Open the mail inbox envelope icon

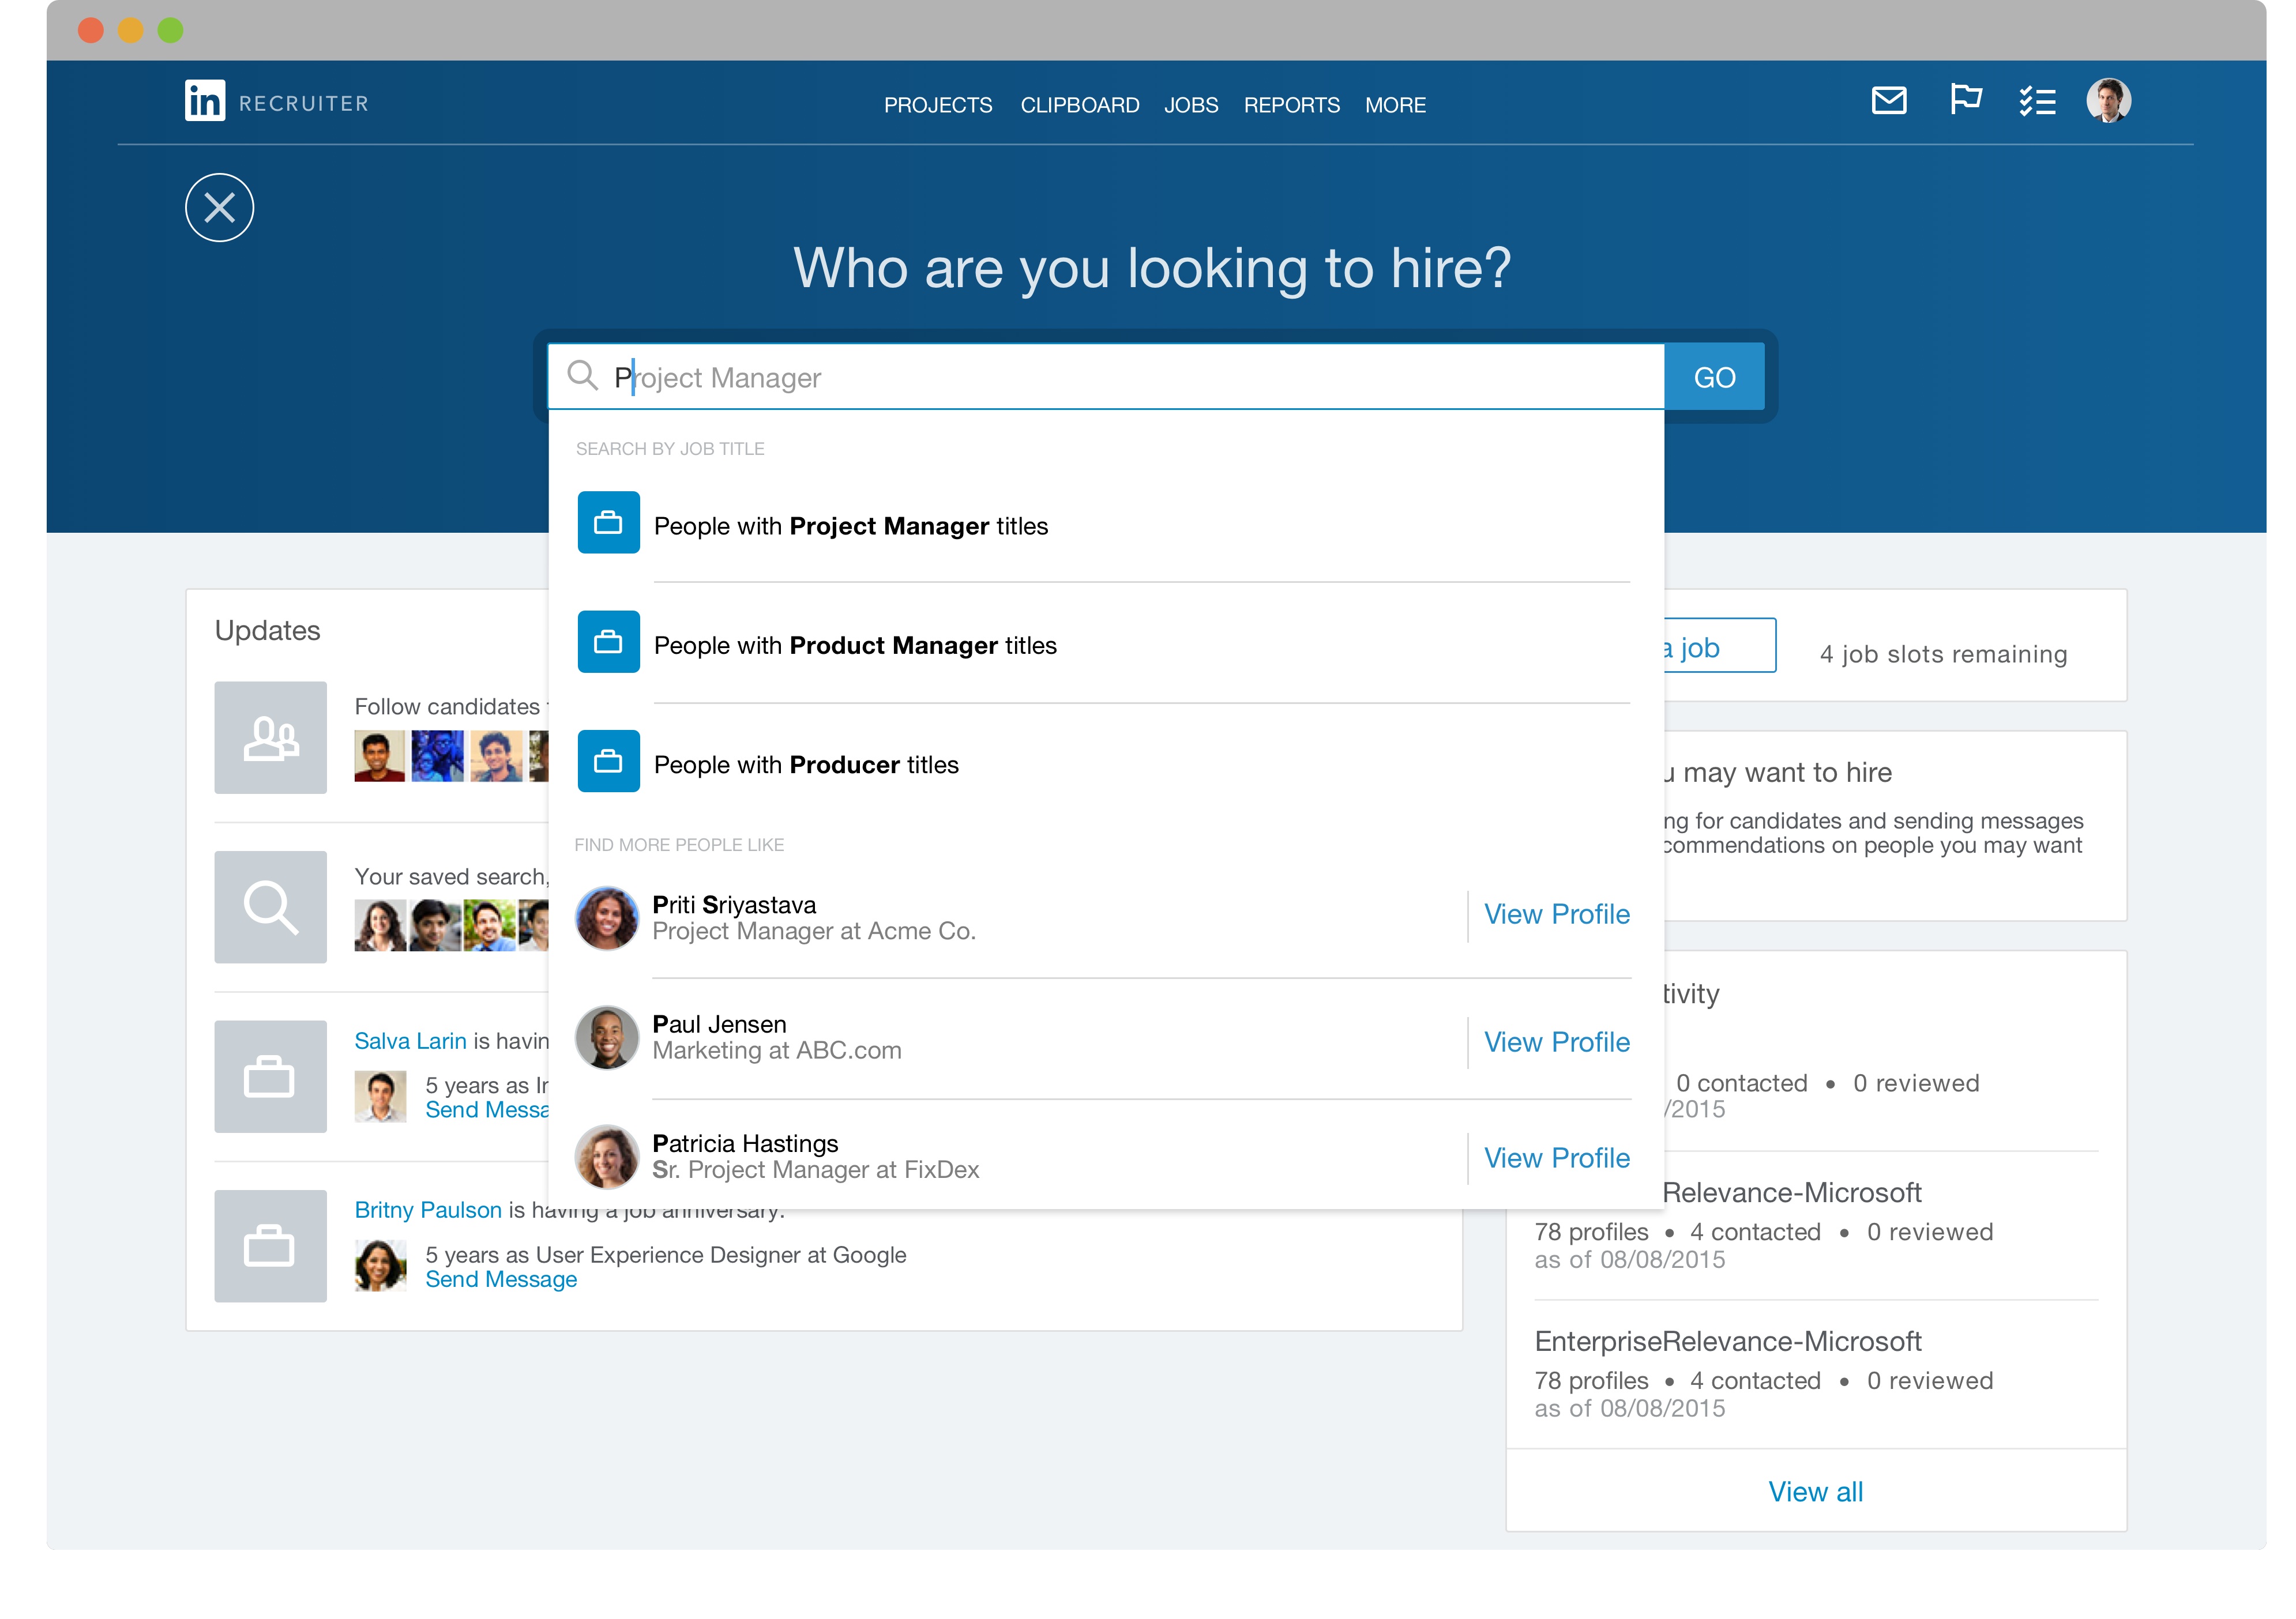[1888, 101]
